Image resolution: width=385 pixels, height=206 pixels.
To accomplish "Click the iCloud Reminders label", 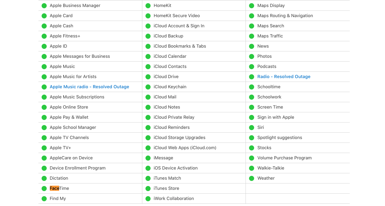I will (x=172, y=127).
